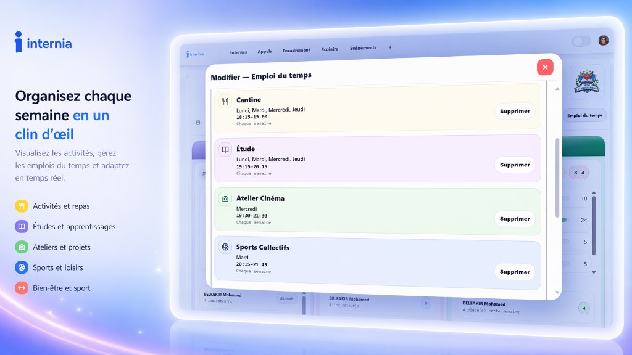Click the plus icon in navigation bar
Screen dimensions: 632x355
pos(390,47)
